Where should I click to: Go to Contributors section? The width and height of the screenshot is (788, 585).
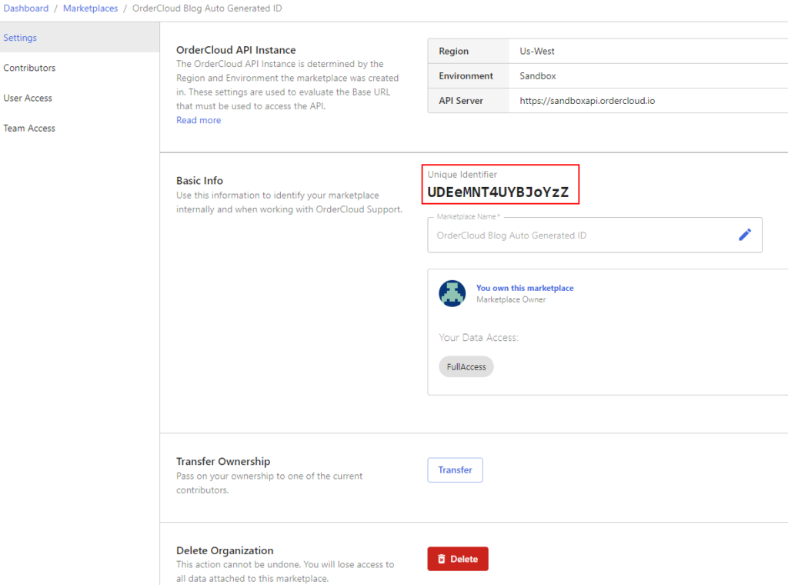(x=29, y=68)
